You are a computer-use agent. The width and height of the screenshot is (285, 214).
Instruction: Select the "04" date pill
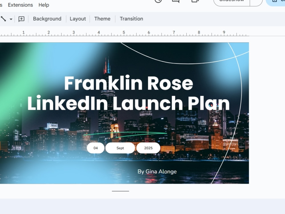(x=95, y=148)
